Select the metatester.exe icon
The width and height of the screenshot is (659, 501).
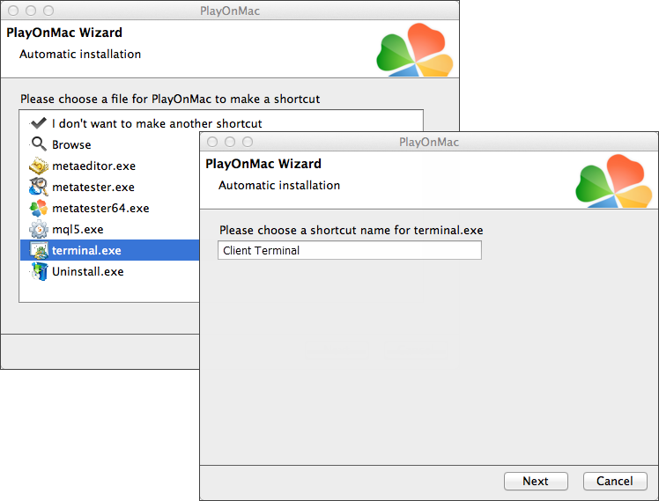pyautogui.click(x=38, y=187)
